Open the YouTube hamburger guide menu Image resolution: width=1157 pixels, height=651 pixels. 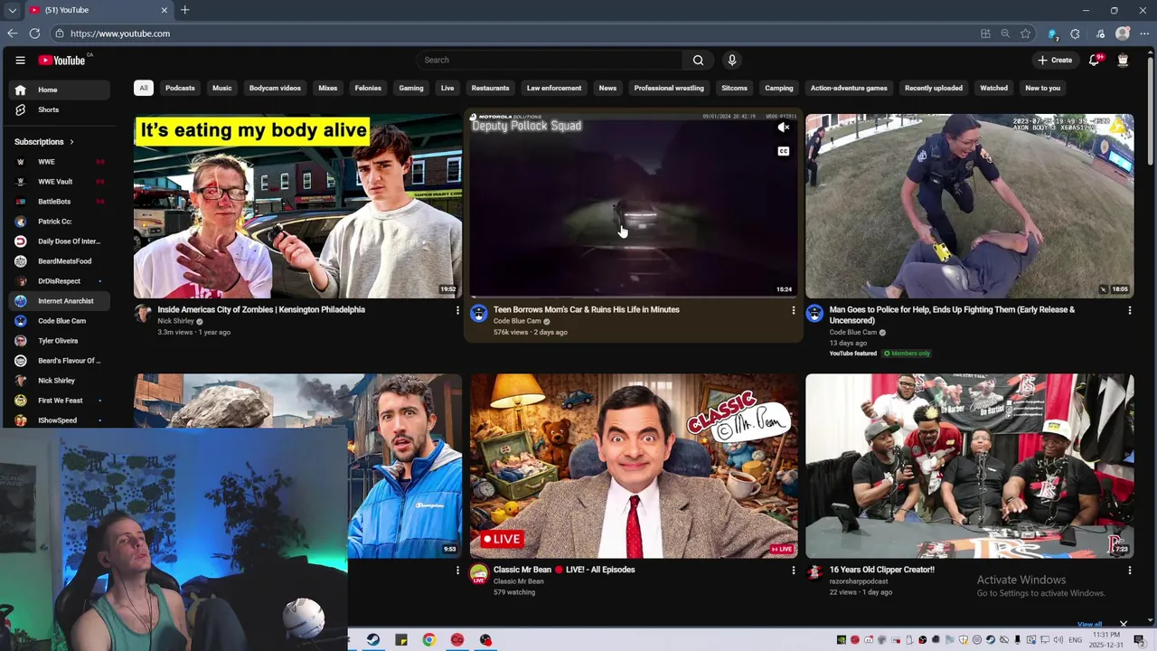click(20, 61)
